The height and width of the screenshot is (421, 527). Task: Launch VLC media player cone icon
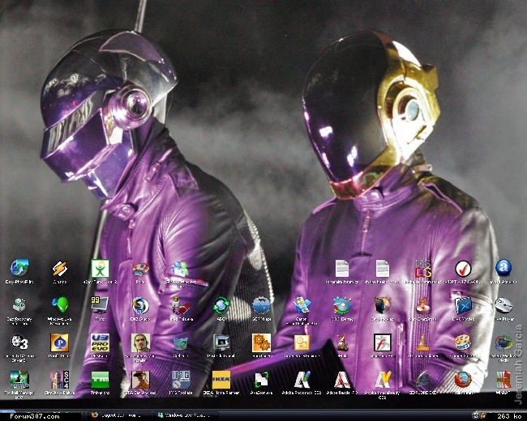pyautogui.click(x=422, y=342)
